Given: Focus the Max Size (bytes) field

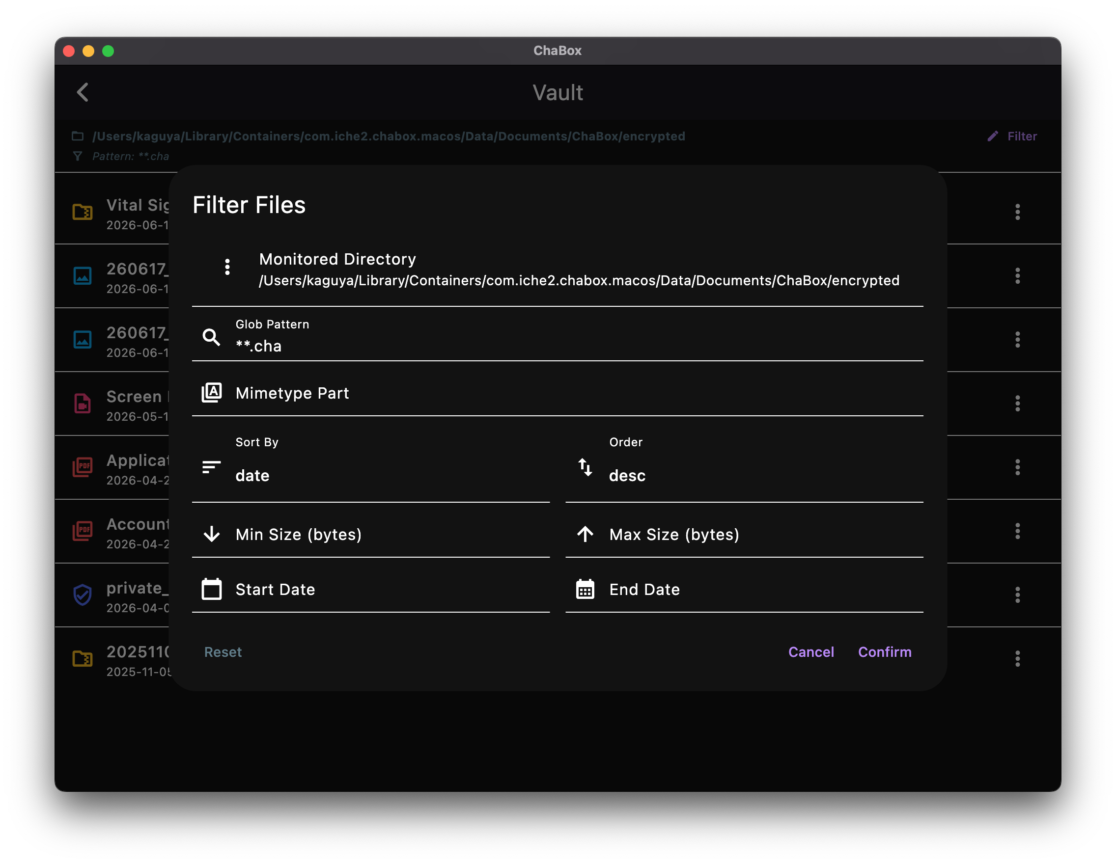Looking at the screenshot, I should click(744, 535).
